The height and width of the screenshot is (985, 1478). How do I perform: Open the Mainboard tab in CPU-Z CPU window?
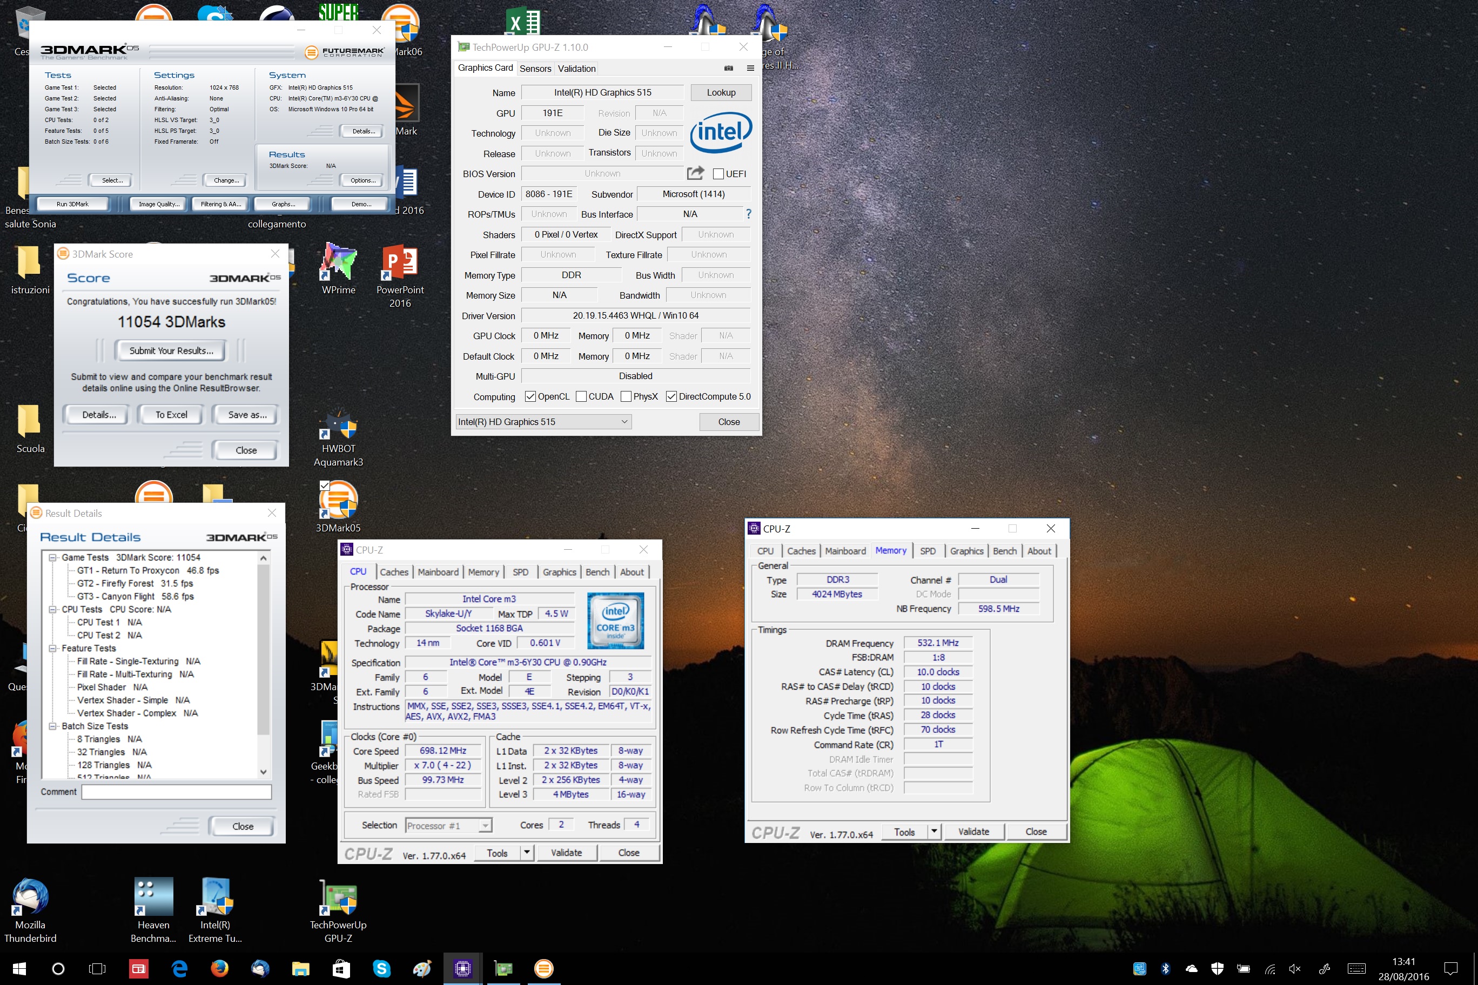coord(438,572)
